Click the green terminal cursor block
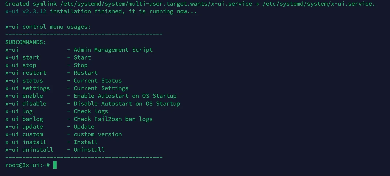 (55, 165)
